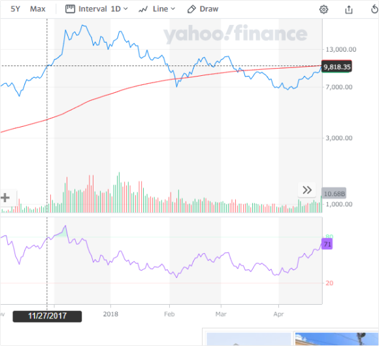Click the 2018 date axis label

tap(110, 314)
